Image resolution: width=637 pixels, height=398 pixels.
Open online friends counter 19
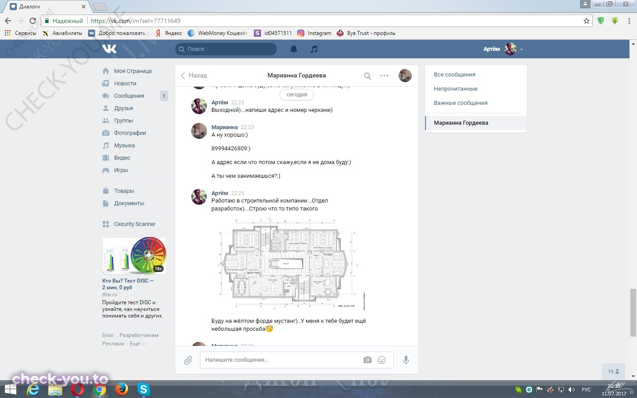tap(614, 371)
